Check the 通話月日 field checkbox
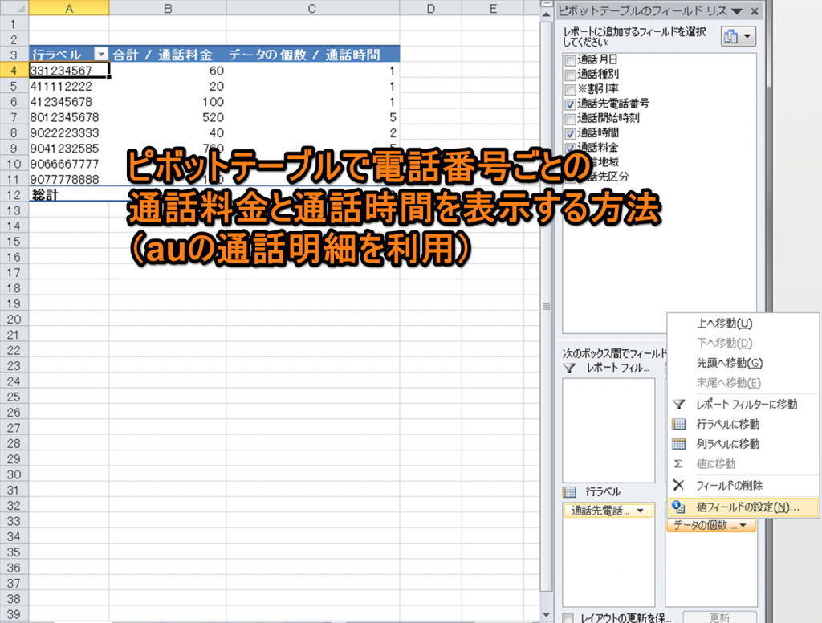822x623 pixels. coord(571,60)
